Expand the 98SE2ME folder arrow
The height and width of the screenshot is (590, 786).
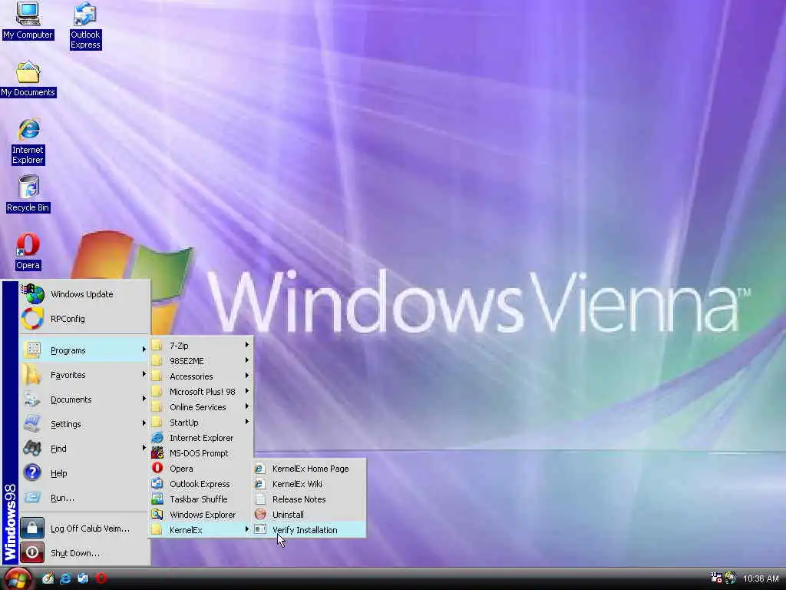tap(247, 361)
